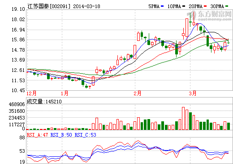Image resolution: width=233 pixels, height=164 pixels.
Task: Click the 13.69 price axis label
Action: click(x=18, y=60)
